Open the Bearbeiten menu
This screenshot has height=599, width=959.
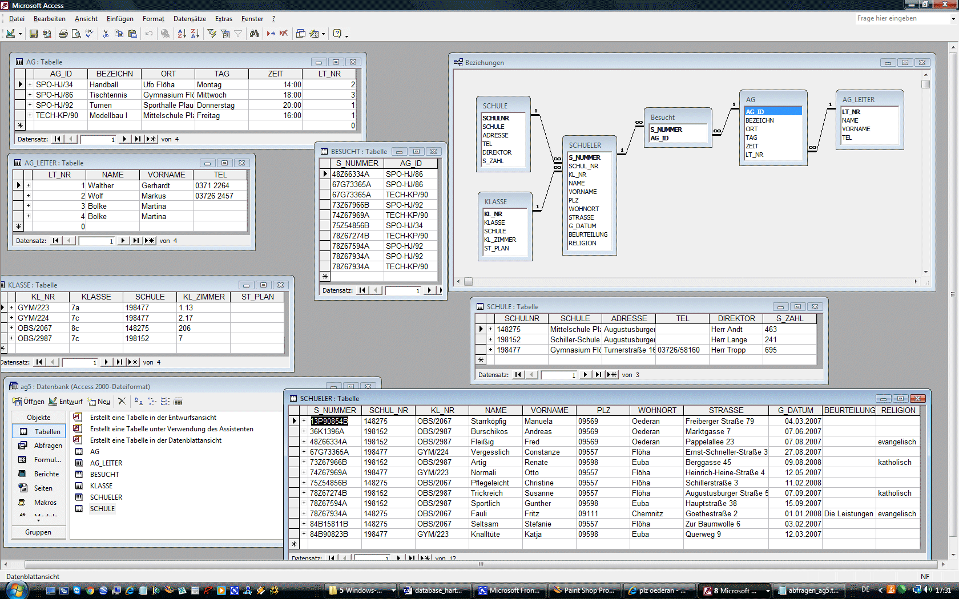click(50, 19)
